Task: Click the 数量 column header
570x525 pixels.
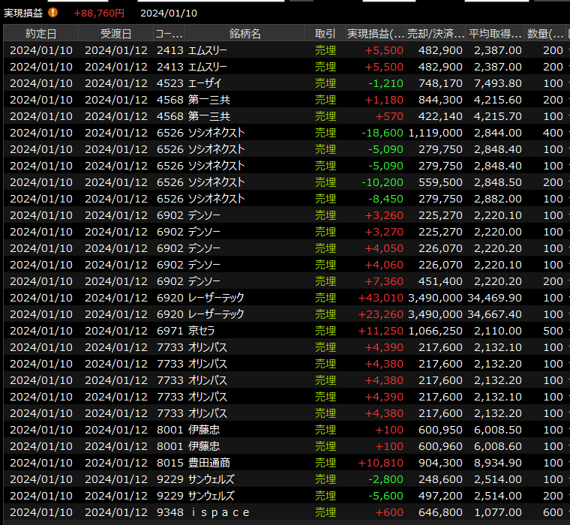Action: point(545,34)
